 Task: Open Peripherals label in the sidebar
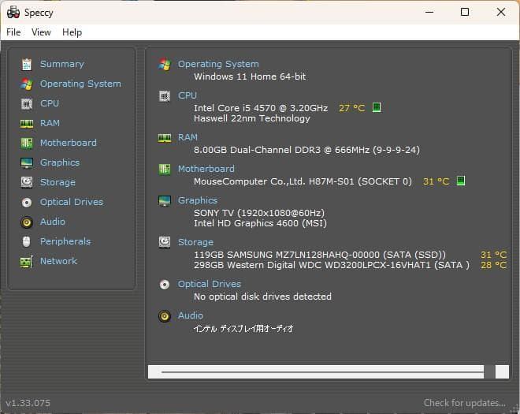click(x=65, y=241)
